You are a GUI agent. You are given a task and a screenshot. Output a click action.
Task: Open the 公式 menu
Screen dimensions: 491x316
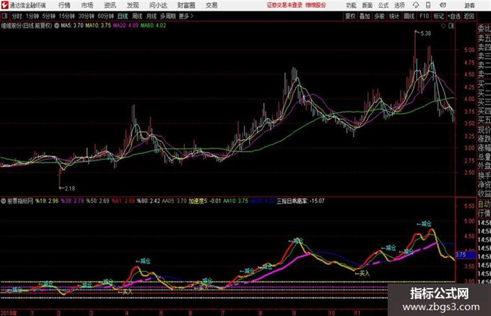click(383, 5)
